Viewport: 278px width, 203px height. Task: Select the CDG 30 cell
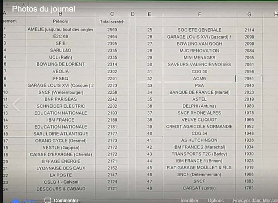tap(199, 71)
